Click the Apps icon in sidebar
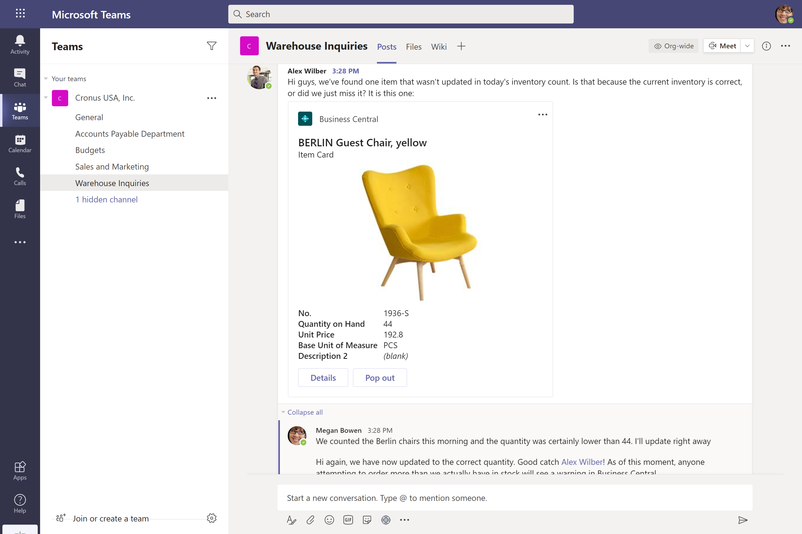Image resolution: width=802 pixels, height=534 pixels. point(20,467)
